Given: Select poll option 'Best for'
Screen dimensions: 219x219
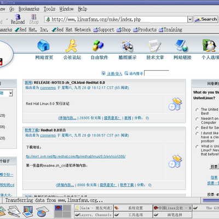Looking at the screenshot, I should (197, 128).
